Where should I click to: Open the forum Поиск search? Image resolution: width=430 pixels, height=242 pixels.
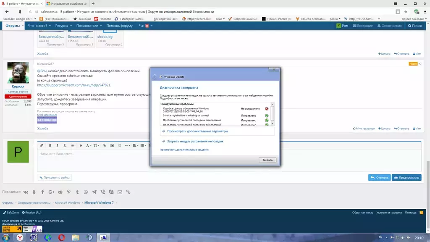click(x=414, y=26)
